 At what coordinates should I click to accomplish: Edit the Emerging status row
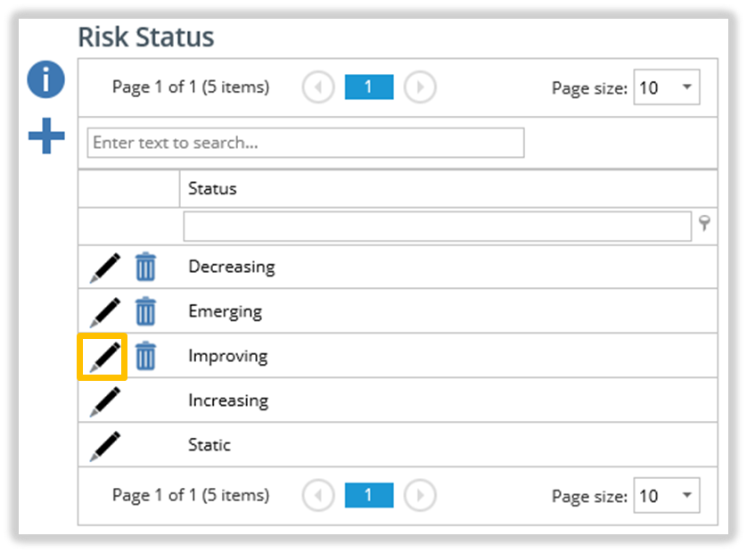click(x=105, y=312)
